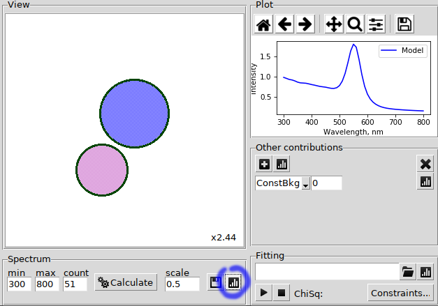Save the plot figure to file

pyautogui.click(x=404, y=24)
